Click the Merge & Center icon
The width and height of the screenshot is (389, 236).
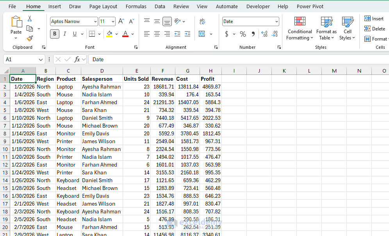tap(202, 34)
